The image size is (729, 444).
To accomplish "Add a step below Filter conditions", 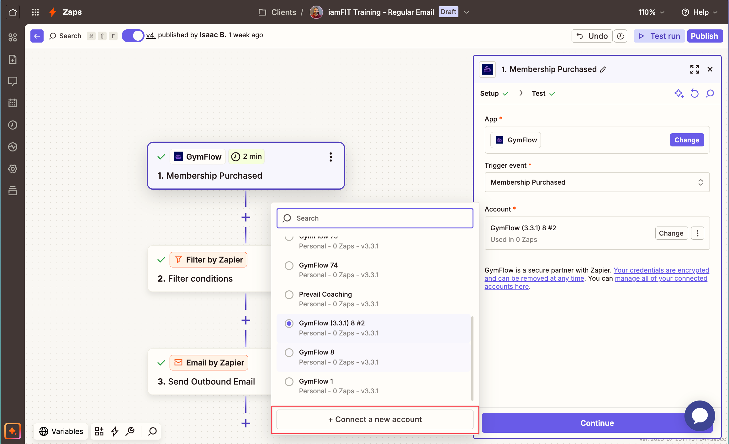I will tap(246, 320).
